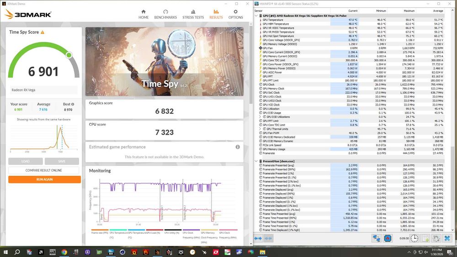Click the CPU score value 7 323
457x257 pixels.
[x=165, y=132]
